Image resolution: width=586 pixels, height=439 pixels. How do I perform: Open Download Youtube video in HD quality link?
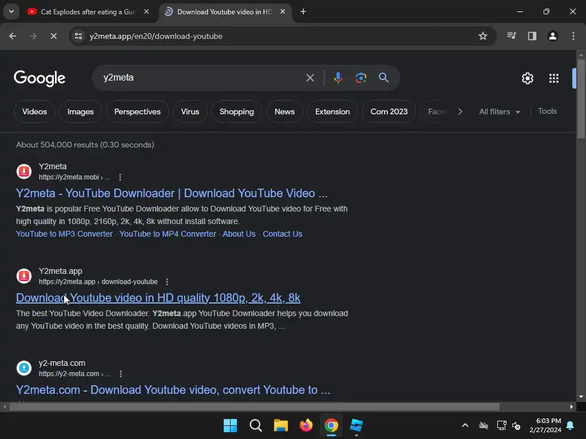pos(158,298)
